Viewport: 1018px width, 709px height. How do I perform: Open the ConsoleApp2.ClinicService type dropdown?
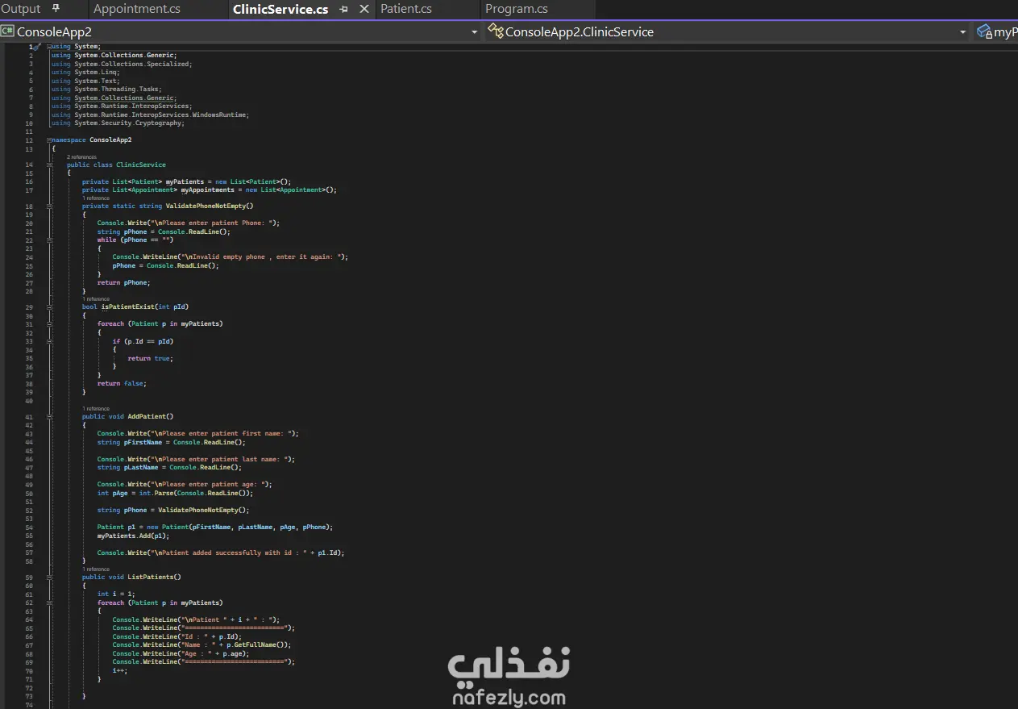(962, 32)
